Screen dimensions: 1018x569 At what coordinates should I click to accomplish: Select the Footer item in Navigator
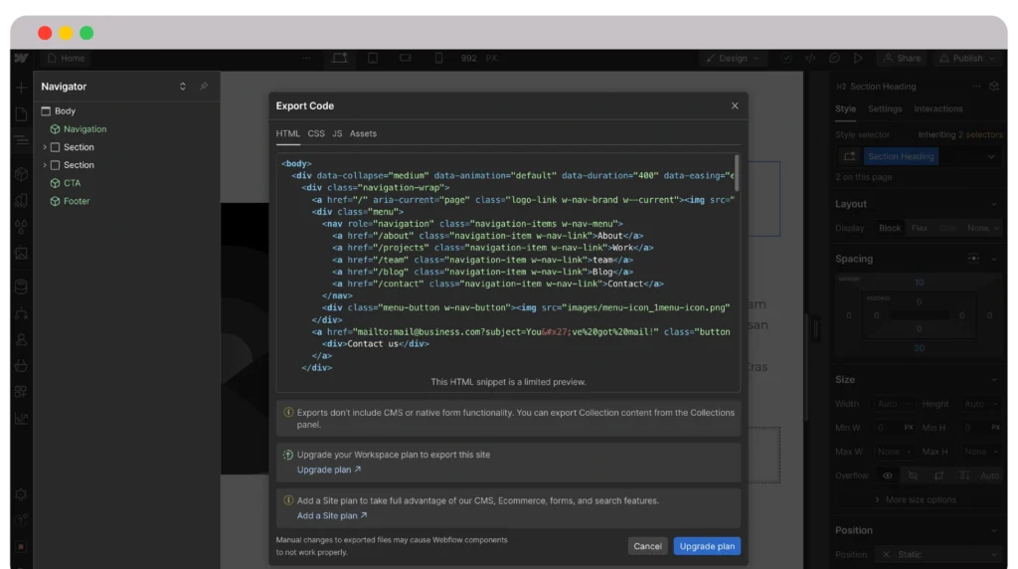pyautogui.click(x=77, y=201)
